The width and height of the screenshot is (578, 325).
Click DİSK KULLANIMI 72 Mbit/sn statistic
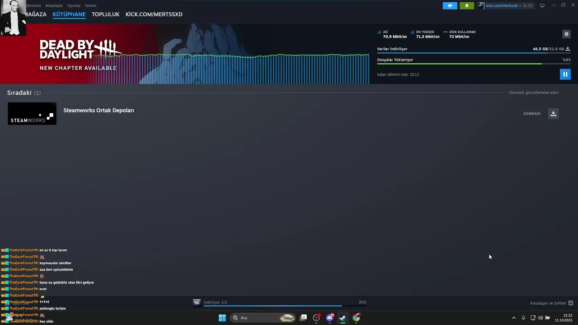point(460,34)
